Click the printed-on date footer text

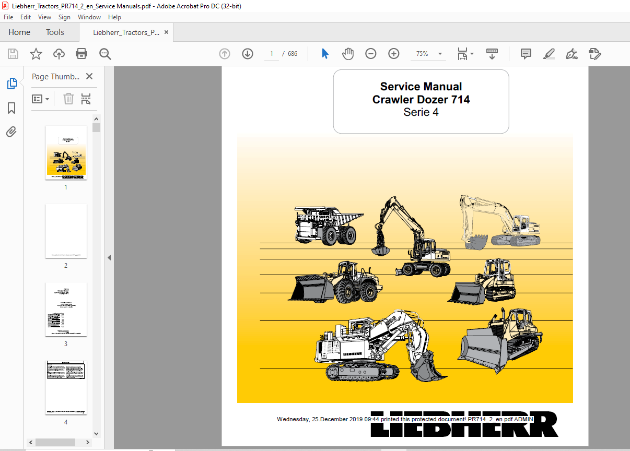pyautogui.click(x=405, y=419)
